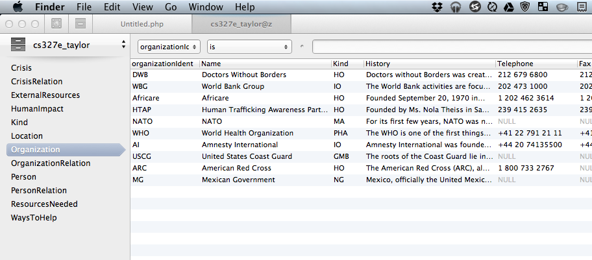
Task: Open the Edit menu
Action: [112, 6]
